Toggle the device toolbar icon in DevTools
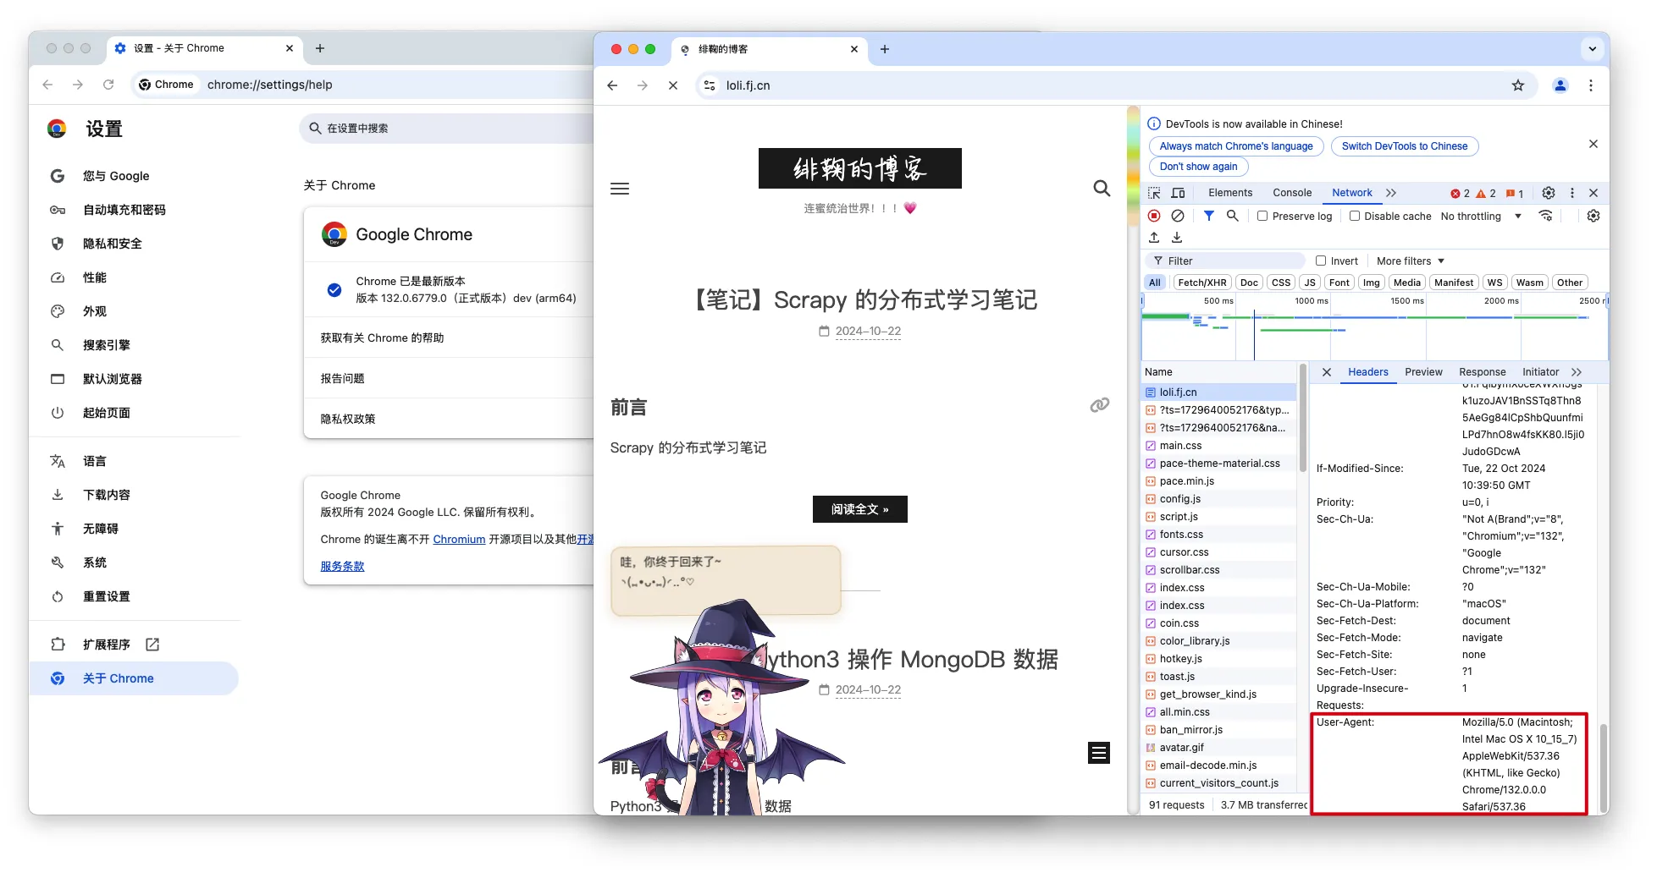Viewport: 1657px width, 878px height. click(x=1178, y=193)
